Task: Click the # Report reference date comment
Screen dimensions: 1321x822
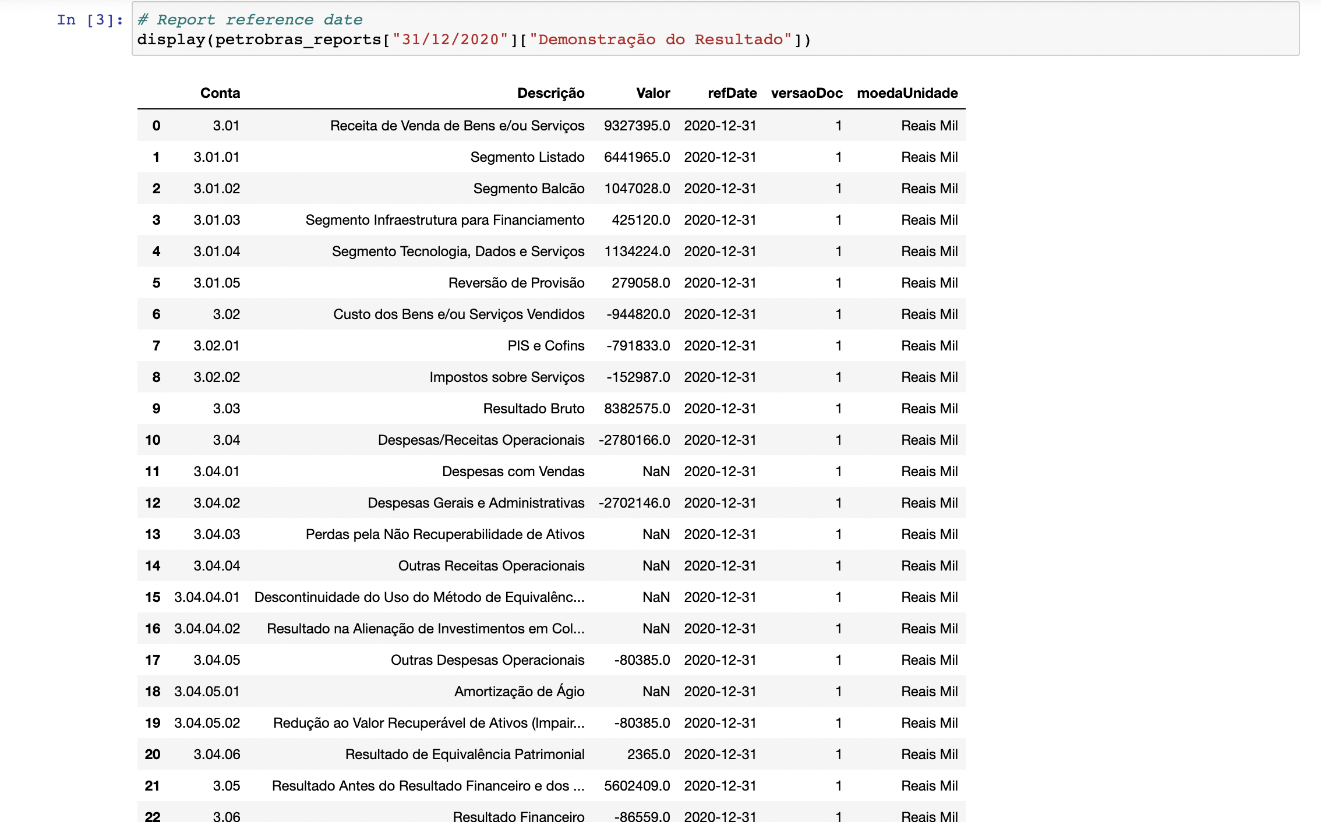Action: click(x=250, y=20)
